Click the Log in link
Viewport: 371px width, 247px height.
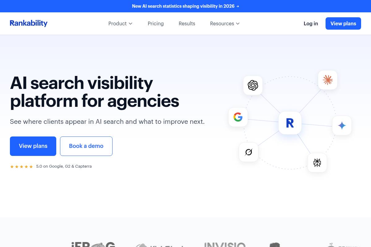(311, 23)
